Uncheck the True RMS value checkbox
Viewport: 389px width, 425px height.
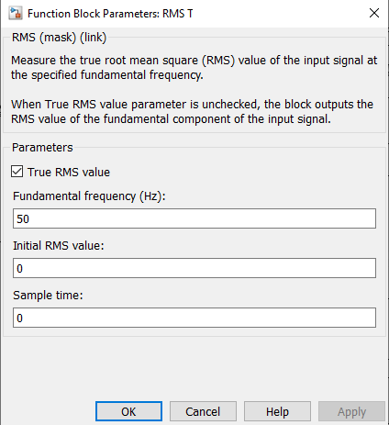pos(17,172)
